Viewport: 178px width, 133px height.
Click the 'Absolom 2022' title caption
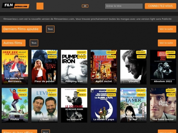point(163,81)
